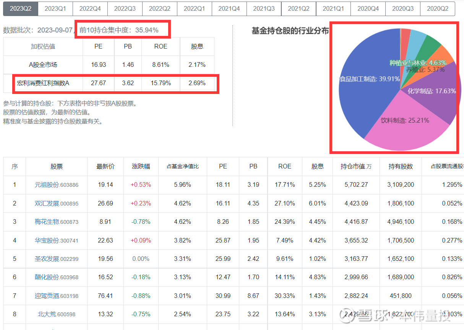Open the 元祖股份 stock link
464x330 pixels.
tap(47, 185)
